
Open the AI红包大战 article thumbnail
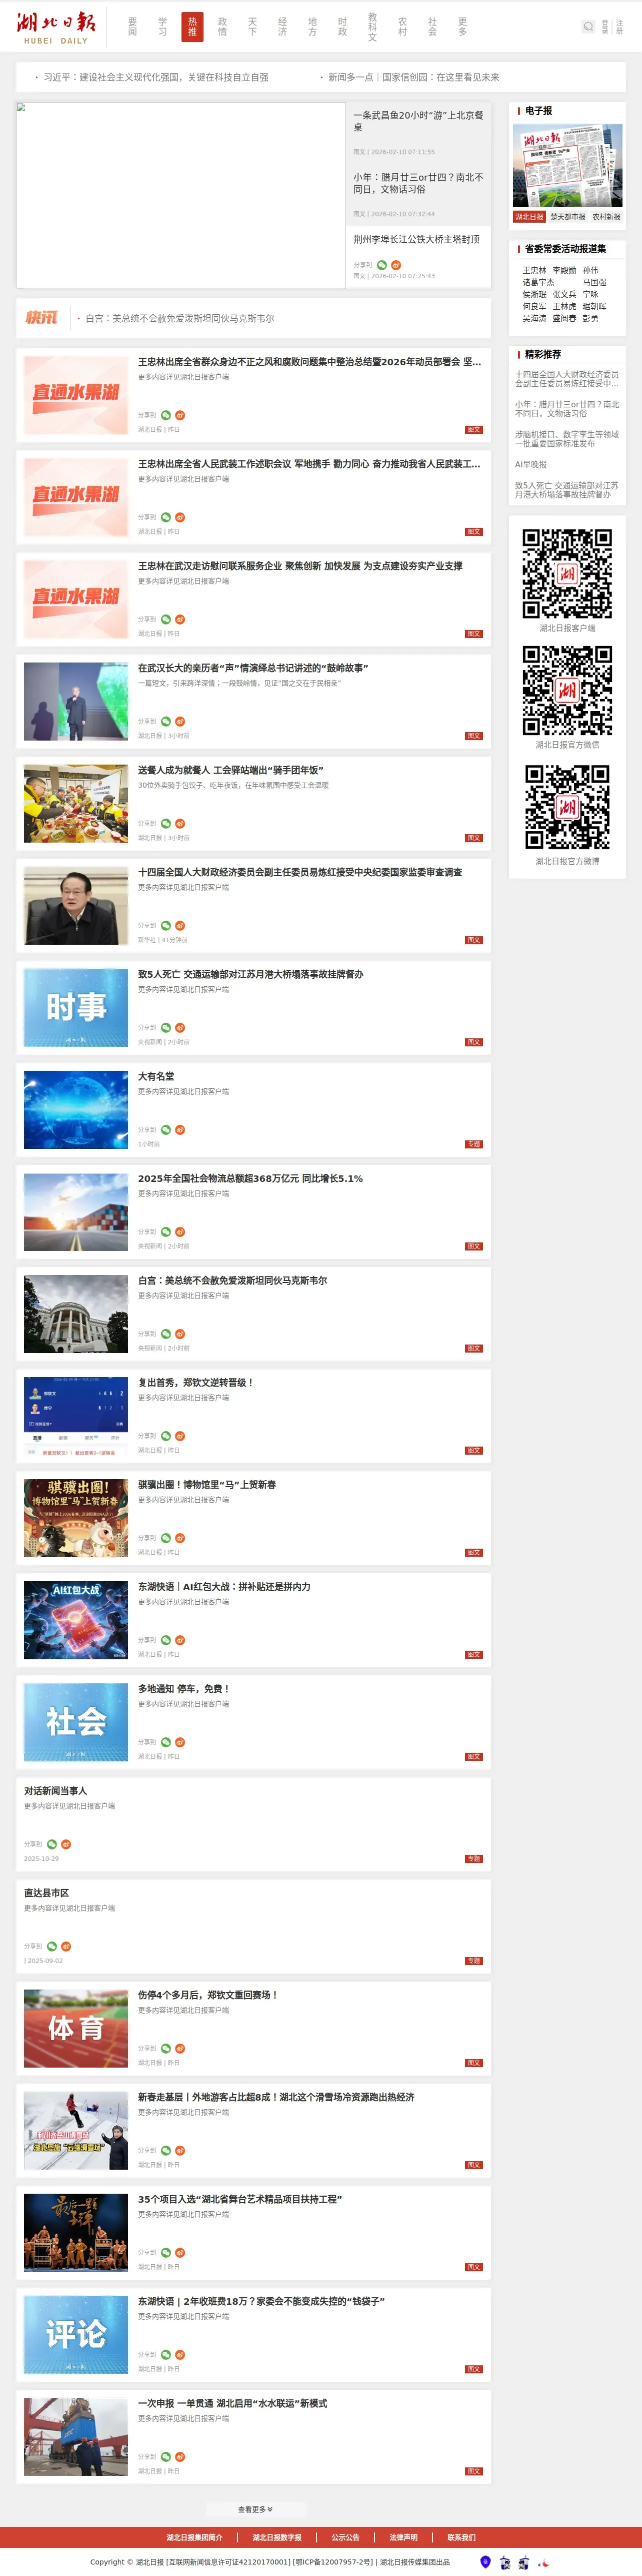tap(76, 1620)
